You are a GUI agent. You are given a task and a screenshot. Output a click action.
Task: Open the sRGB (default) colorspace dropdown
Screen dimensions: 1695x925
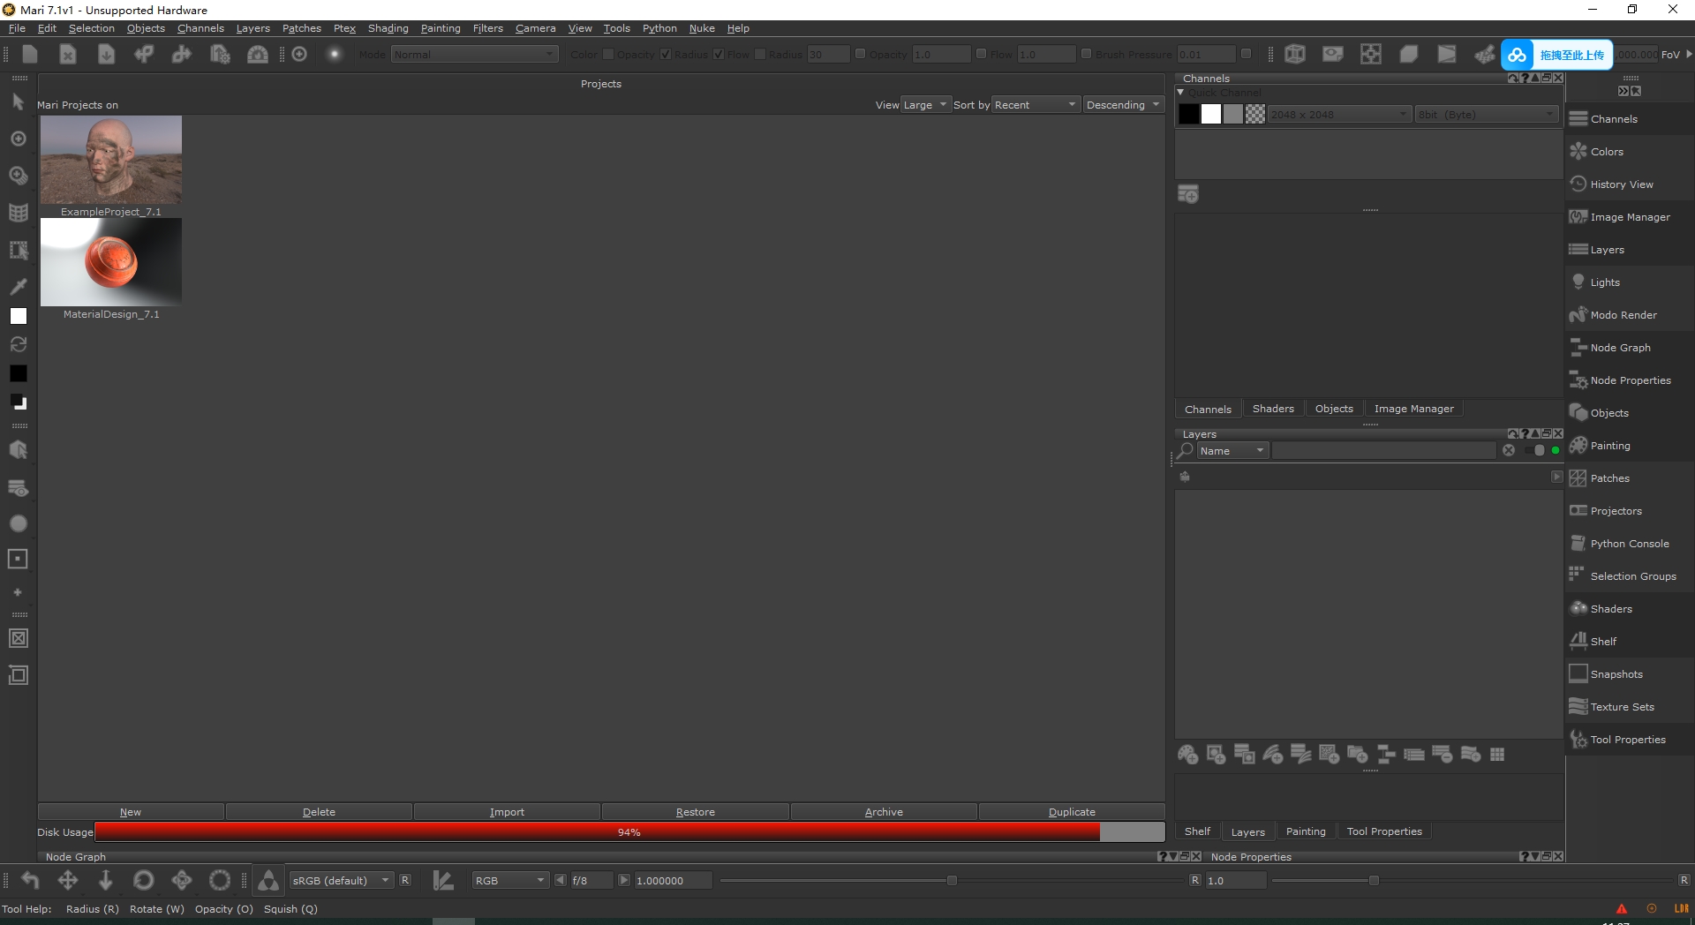(x=341, y=881)
